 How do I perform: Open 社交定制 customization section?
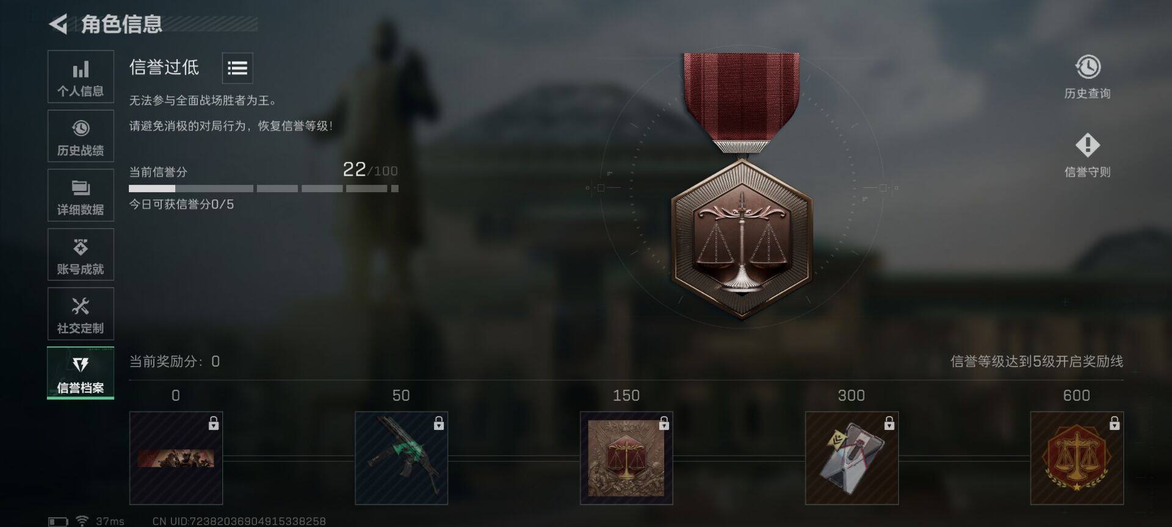pos(81,314)
